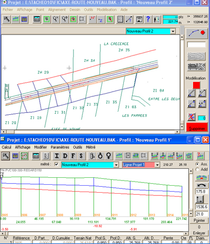The height and width of the screenshot is (244, 210).
Task: Click the S toolbar letter button
Action: pyautogui.click(x=81, y=156)
